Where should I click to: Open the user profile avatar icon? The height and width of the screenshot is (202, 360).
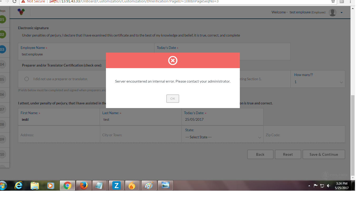tap(332, 12)
